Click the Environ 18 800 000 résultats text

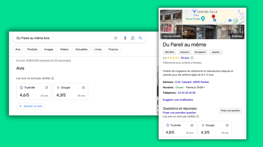44,61
